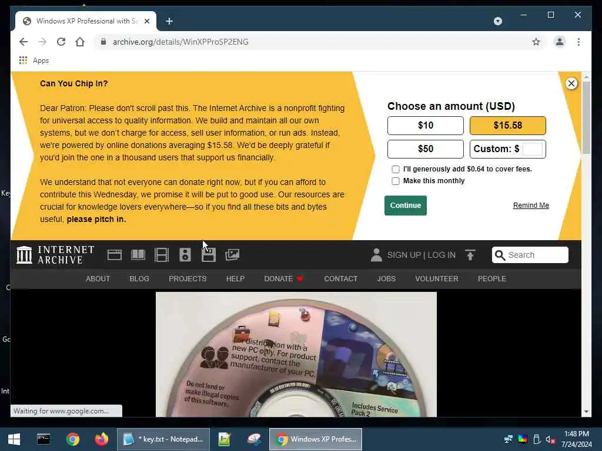This screenshot has width=602, height=451.
Task: Switch to key.txt Notepad window
Action: (163, 439)
